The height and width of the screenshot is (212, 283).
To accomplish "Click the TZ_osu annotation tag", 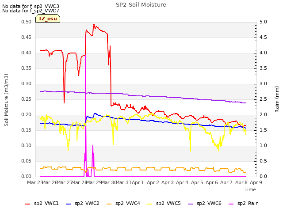I will click(x=48, y=19).
